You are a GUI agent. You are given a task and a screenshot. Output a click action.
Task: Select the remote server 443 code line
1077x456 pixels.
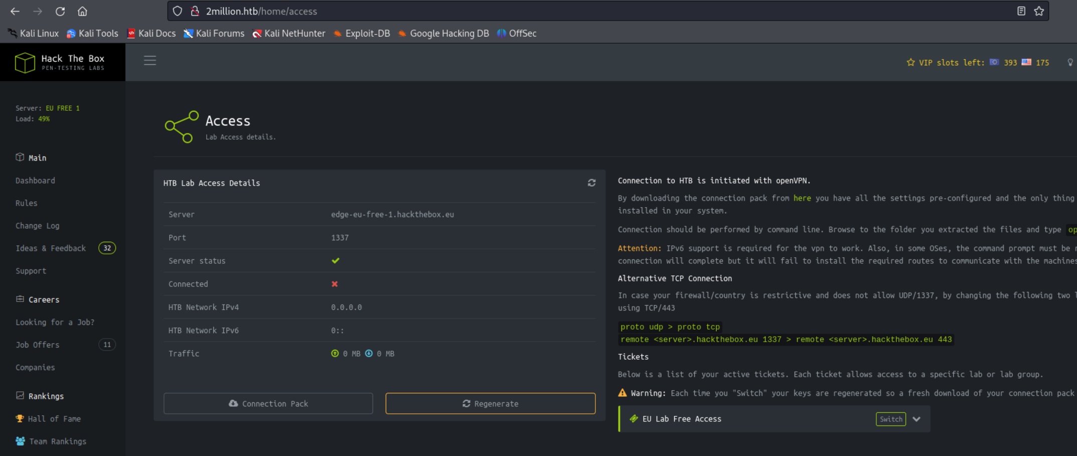(x=786, y=340)
